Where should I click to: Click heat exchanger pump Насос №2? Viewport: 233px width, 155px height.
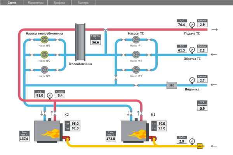(x=44, y=55)
